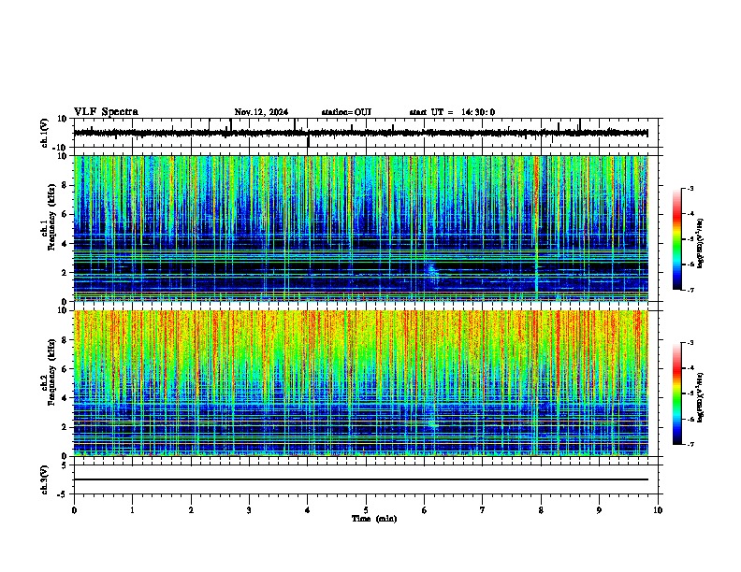Click the ch.1 "Frequency (kHz)" axis label
Image resolution: width=741 pixels, height=572 pixels.
[x=51, y=218]
